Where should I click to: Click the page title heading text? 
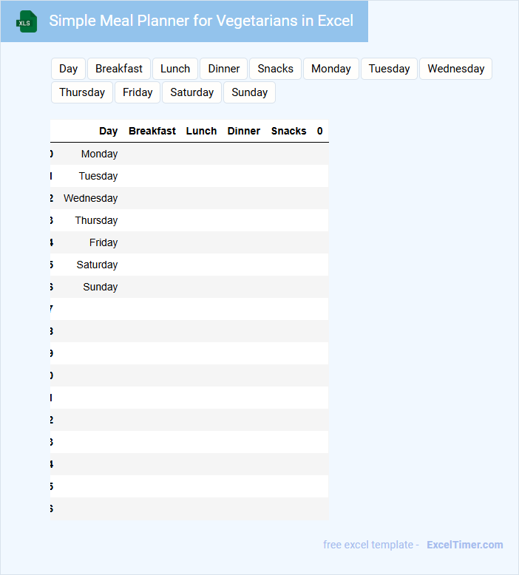point(201,21)
